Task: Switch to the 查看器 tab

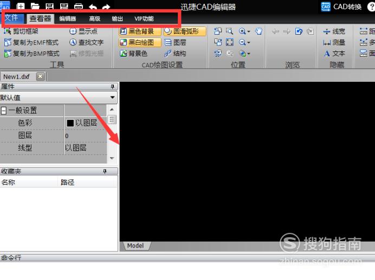Action: pos(40,18)
